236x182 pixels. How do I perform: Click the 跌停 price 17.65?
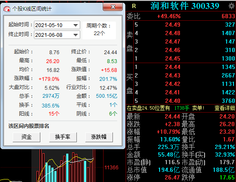tap(227, 177)
